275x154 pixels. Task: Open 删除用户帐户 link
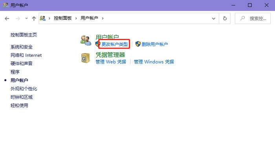[x=155, y=44]
